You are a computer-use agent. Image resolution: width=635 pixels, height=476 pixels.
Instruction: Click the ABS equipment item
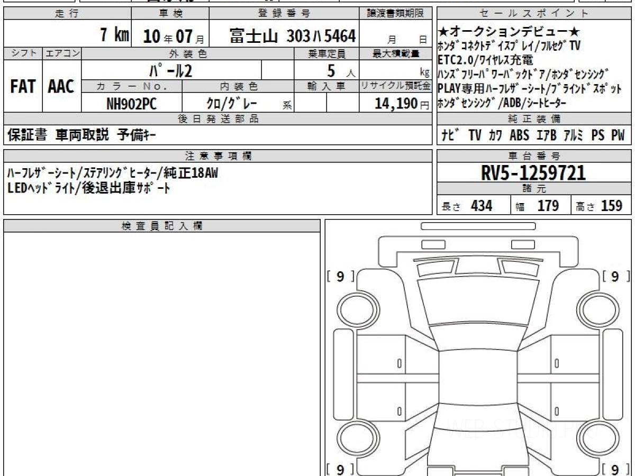[x=520, y=135]
